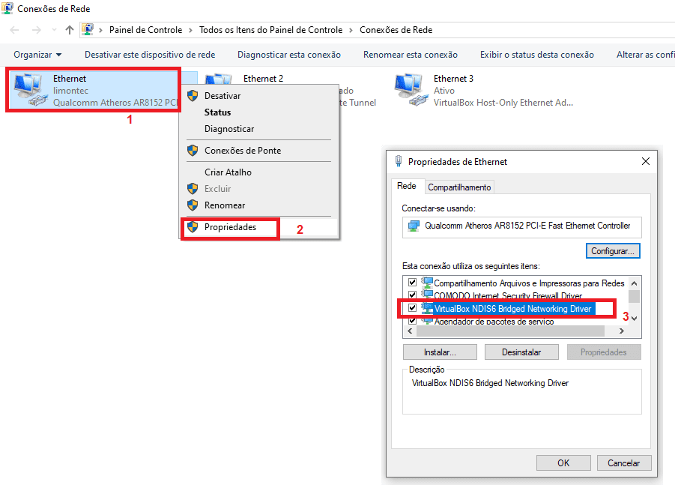The height and width of the screenshot is (491, 675).
Task: Click the Instalar... button
Action: pos(440,352)
